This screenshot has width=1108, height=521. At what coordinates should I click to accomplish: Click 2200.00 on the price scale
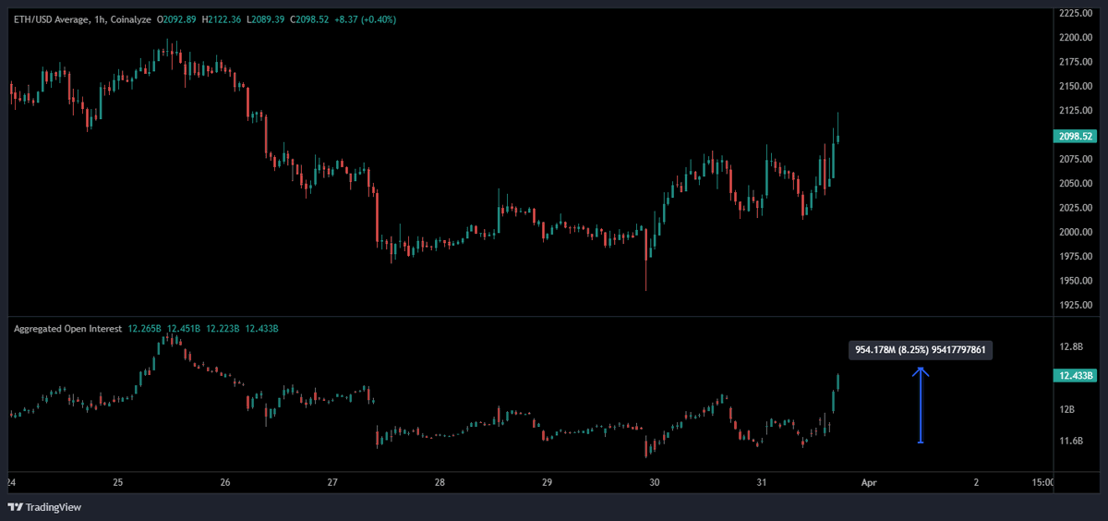[x=1077, y=38]
